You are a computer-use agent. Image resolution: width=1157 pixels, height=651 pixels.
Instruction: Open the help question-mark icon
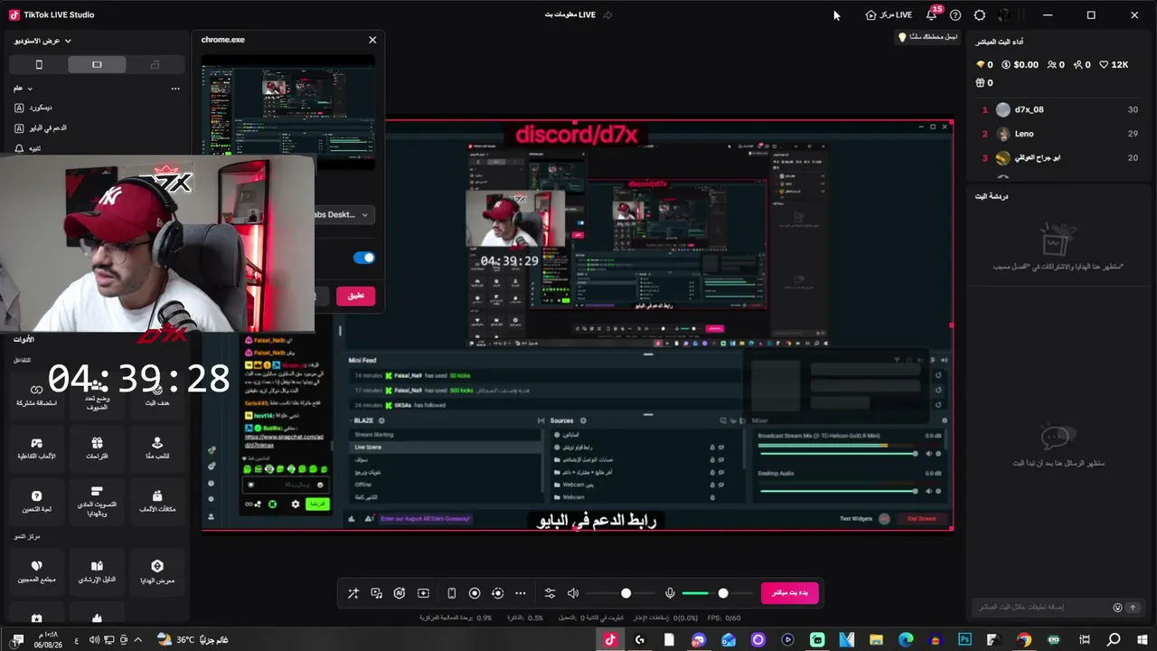tap(955, 15)
